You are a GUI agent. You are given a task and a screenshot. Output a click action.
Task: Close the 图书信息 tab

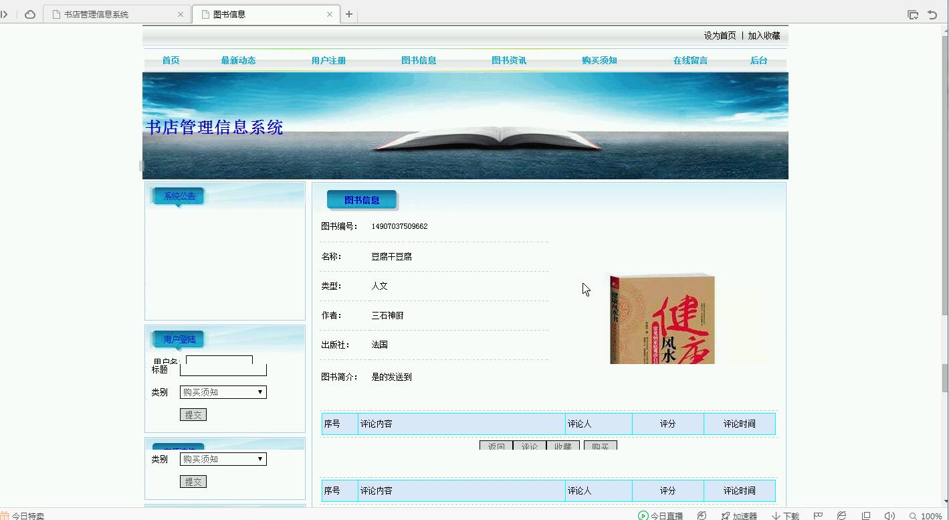tap(330, 14)
